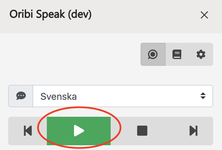Switch to the speech bubble Speak tab
Viewport: 222px width, 150px height.
(x=153, y=54)
